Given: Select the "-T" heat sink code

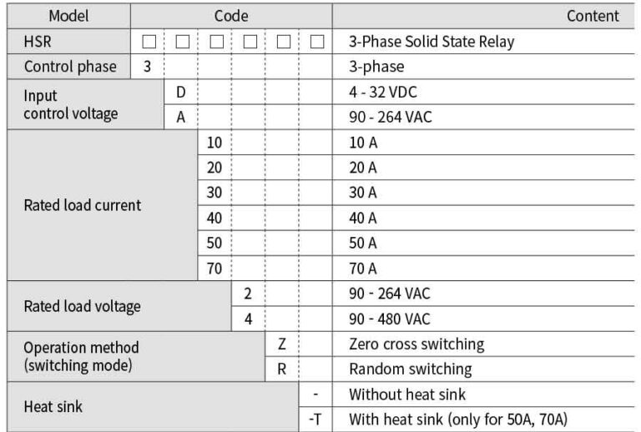Looking at the screenshot, I should (x=315, y=419).
